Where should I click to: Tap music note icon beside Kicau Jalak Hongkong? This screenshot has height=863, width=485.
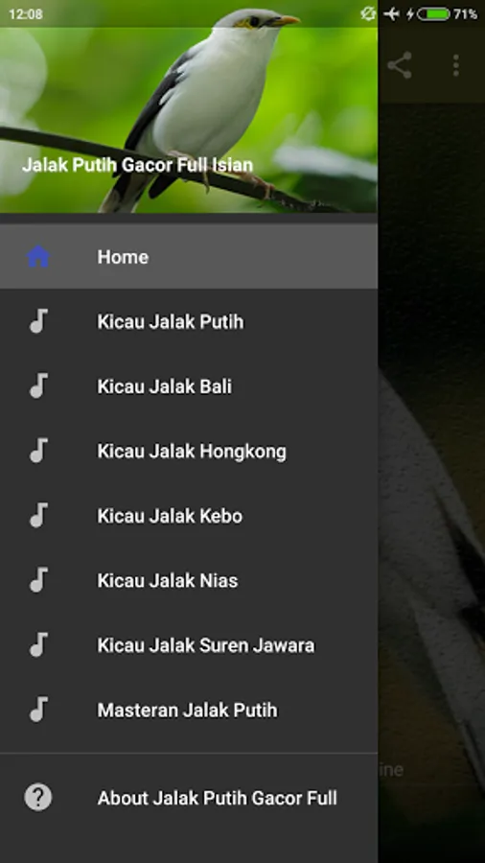[x=38, y=451]
